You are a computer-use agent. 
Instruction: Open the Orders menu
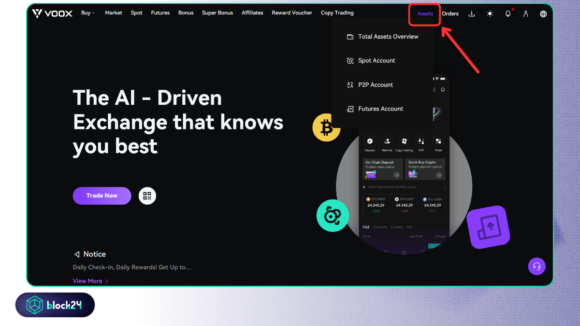point(450,14)
